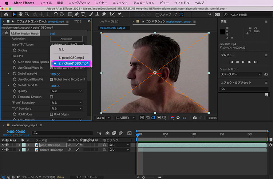Image resolution: width=273 pixels, height=179 pixels.
Task: Uncheck Use Global Blend % checkbox
Action: pyautogui.click(x=52, y=80)
